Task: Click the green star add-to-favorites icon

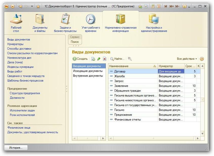Action: [x=140, y=6]
